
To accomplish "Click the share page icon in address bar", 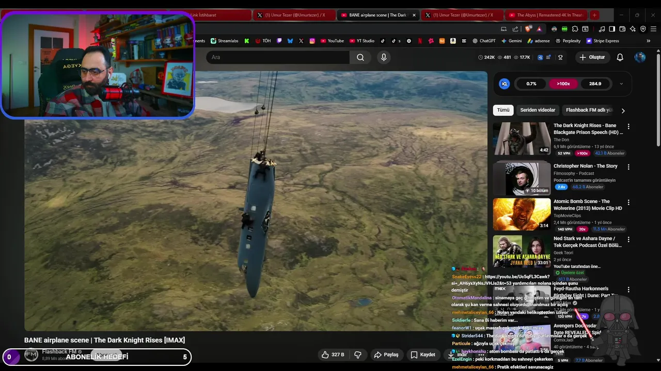I will click(515, 29).
